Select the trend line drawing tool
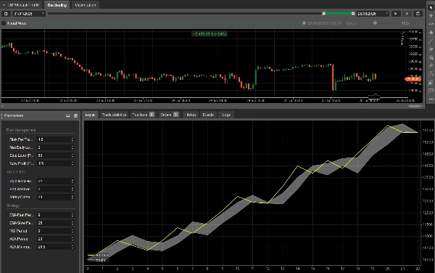Image resolution: width=435 pixels, height=273 pixels. click(x=431, y=41)
